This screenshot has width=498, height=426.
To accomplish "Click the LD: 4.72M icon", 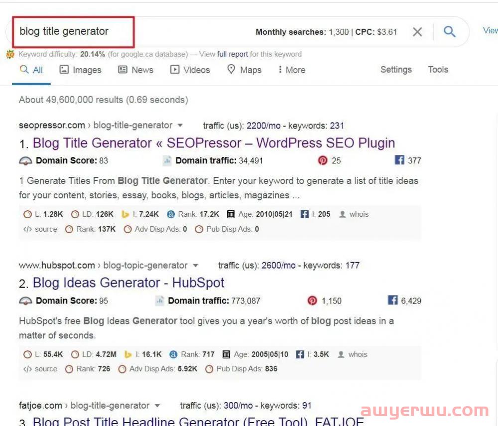I will point(75,355).
